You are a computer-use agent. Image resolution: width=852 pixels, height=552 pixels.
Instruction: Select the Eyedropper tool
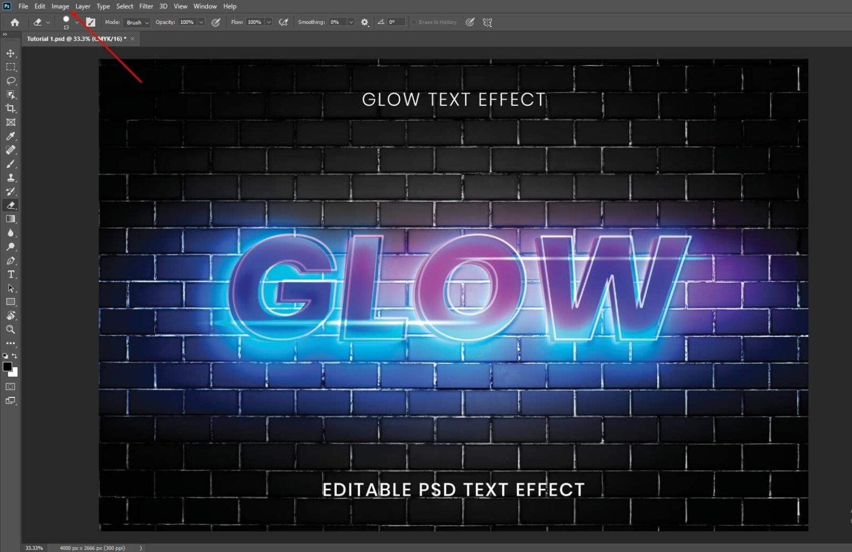click(11, 136)
